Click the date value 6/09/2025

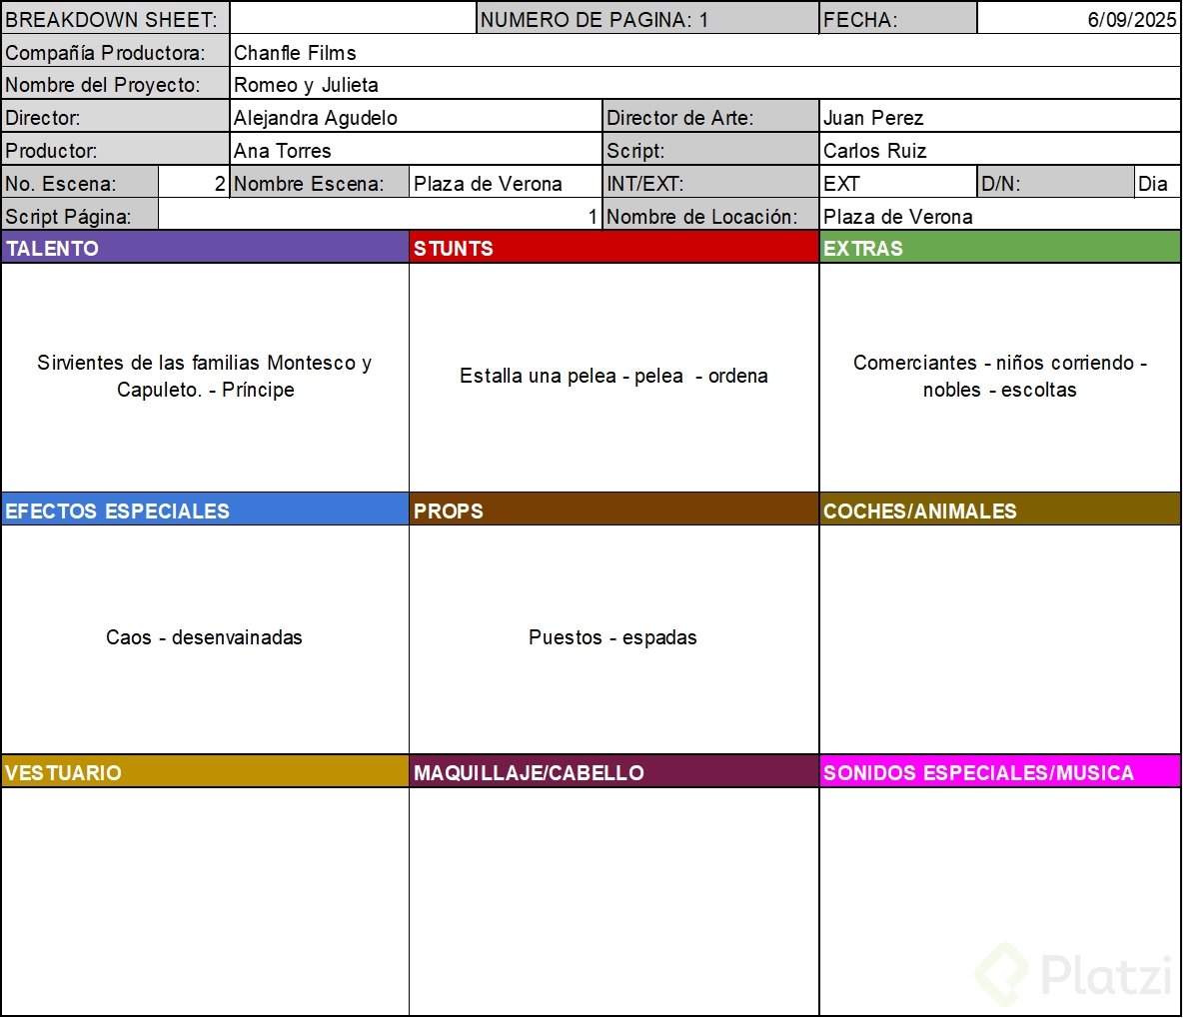click(x=1079, y=19)
